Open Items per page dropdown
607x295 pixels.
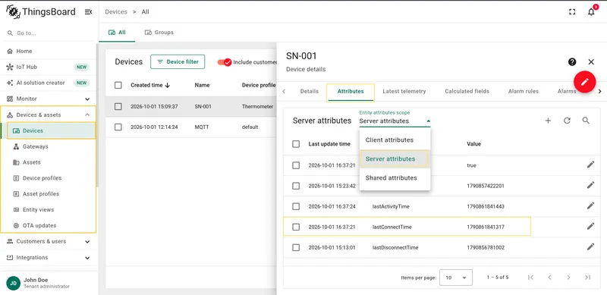tap(456, 278)
